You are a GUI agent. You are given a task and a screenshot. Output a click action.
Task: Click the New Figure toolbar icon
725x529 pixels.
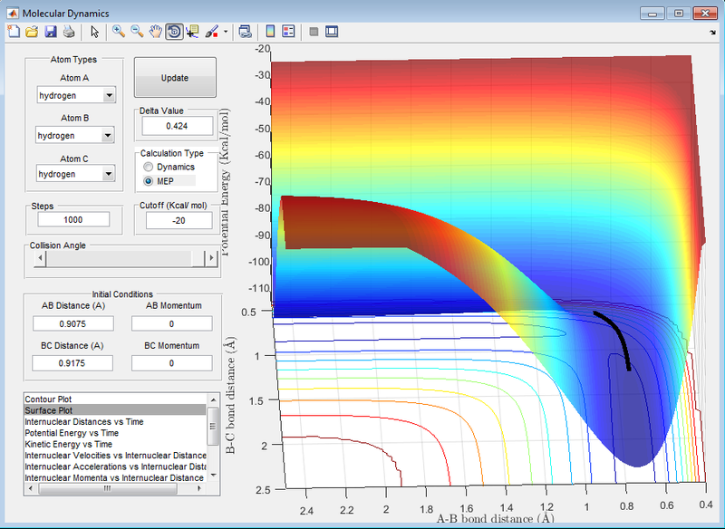point(14,32)
